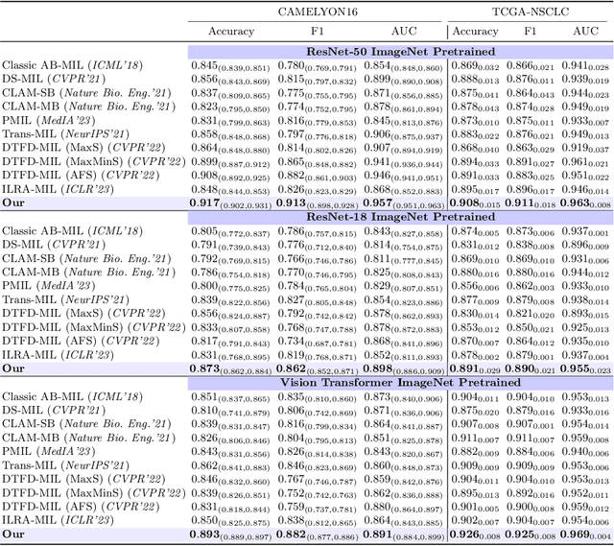
Task: Click the AUC column header under TCGA-NSCLC
Action: click(584, 31)
